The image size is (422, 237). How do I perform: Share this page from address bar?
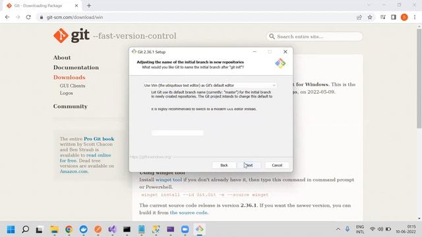pos(359,17)
